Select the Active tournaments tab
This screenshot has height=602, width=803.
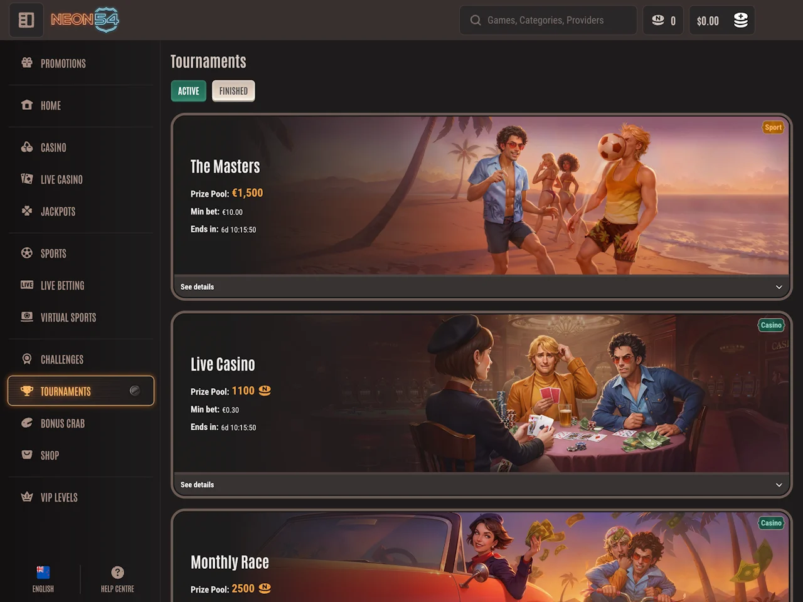tap(188, 91)
